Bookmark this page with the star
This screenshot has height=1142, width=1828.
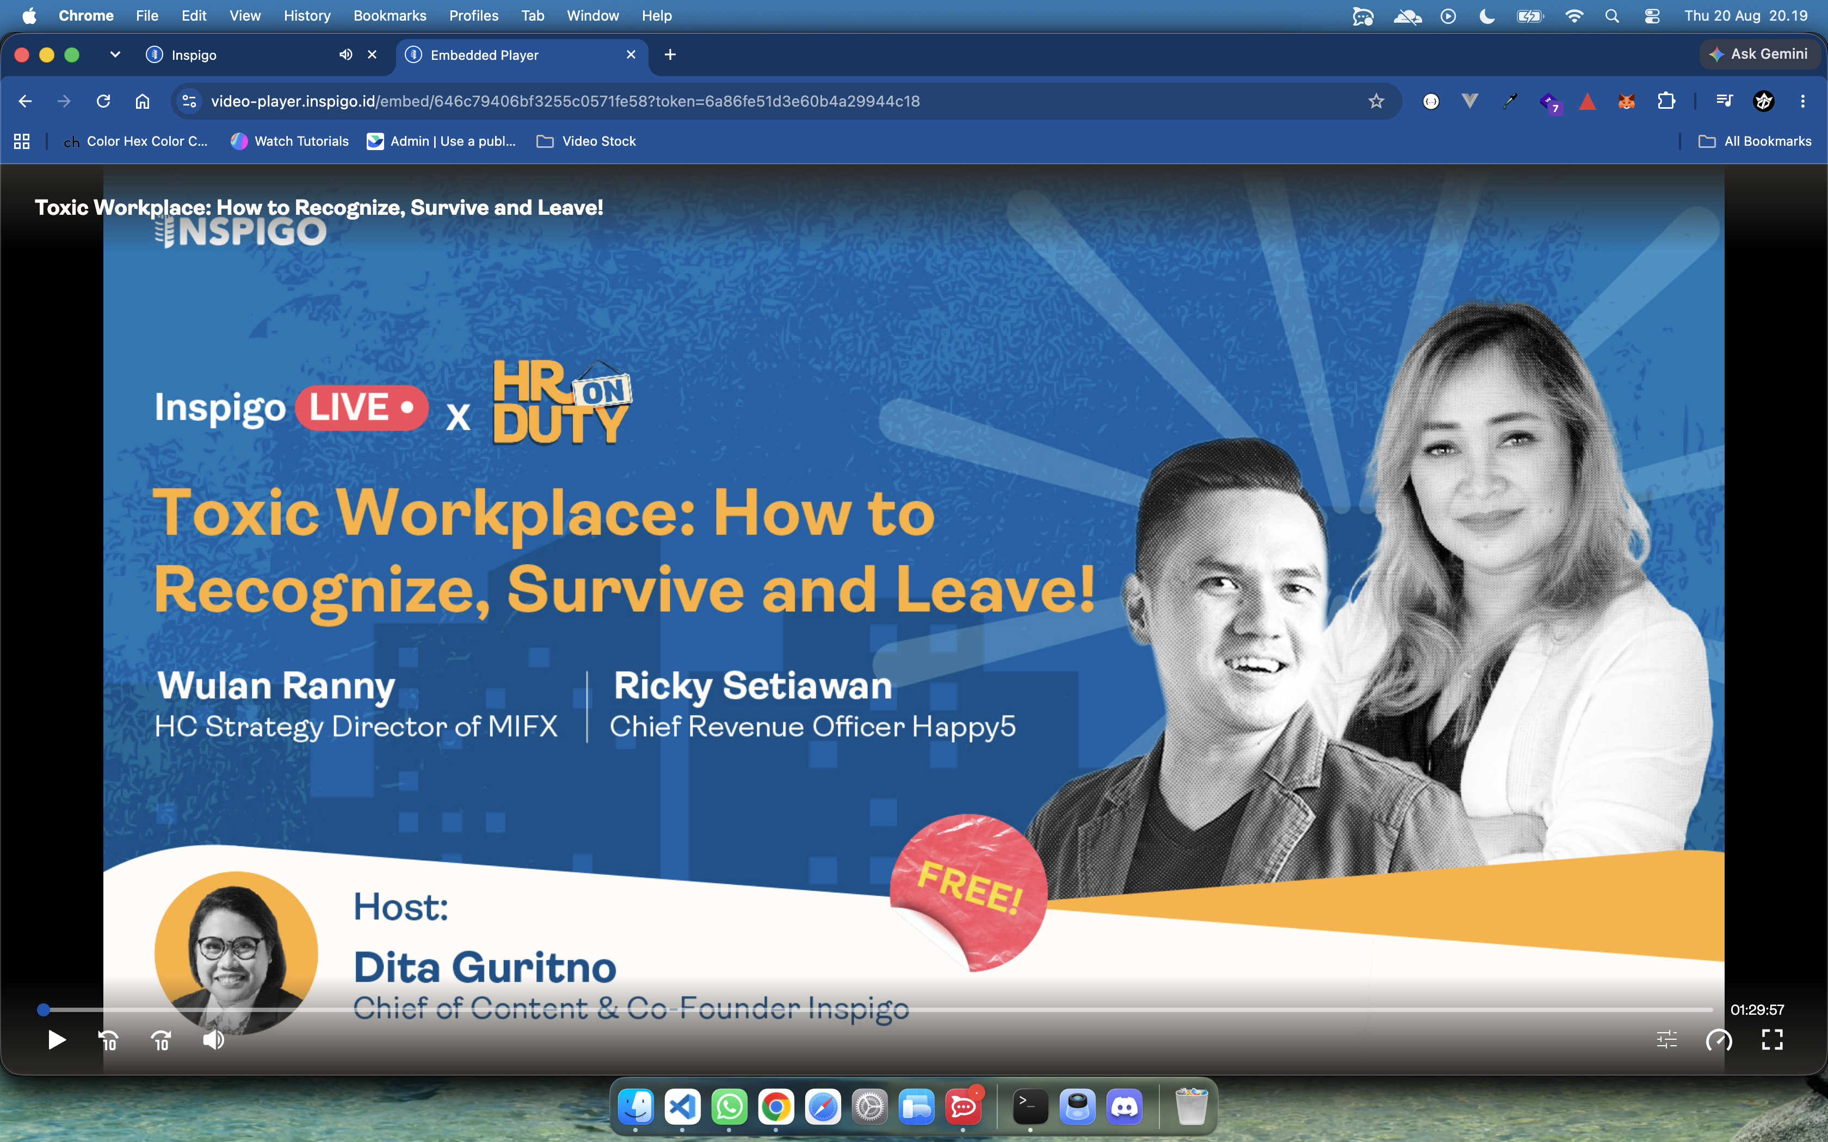click(x=1376, y=101)
